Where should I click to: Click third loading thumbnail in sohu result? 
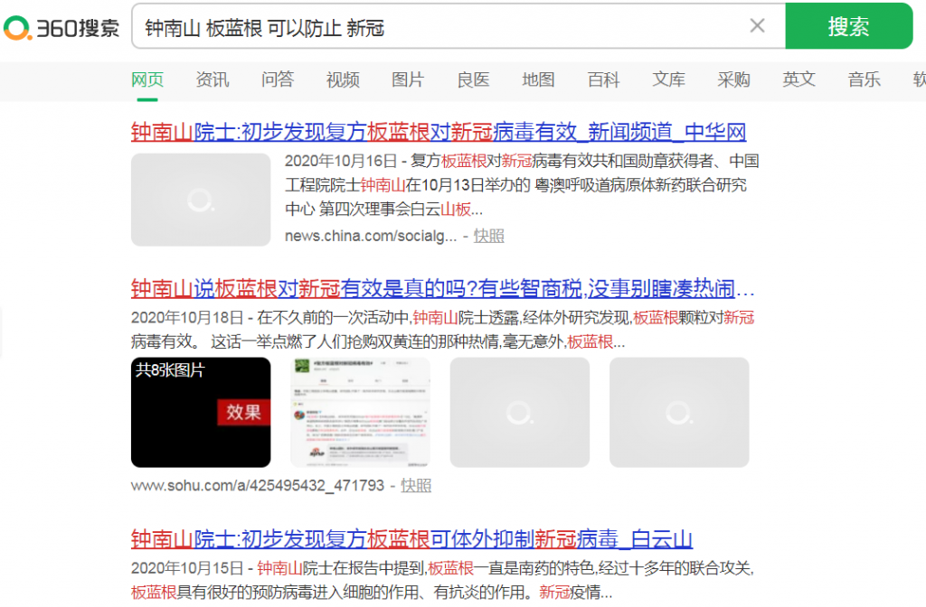point(520,412)
